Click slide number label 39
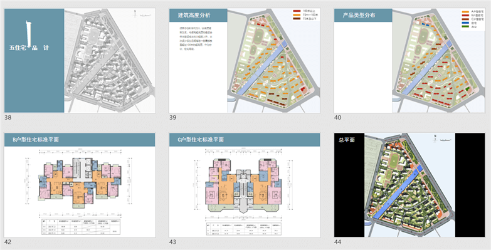 (x=173, y=118)
